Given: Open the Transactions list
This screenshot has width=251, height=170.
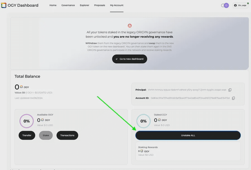Looking at the screenshot, I should [67, 135].
